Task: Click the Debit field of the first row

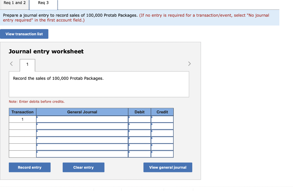Action: [x=139, y=119]
